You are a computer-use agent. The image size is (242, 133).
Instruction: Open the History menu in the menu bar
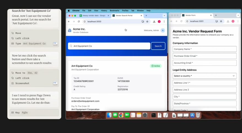104,10
